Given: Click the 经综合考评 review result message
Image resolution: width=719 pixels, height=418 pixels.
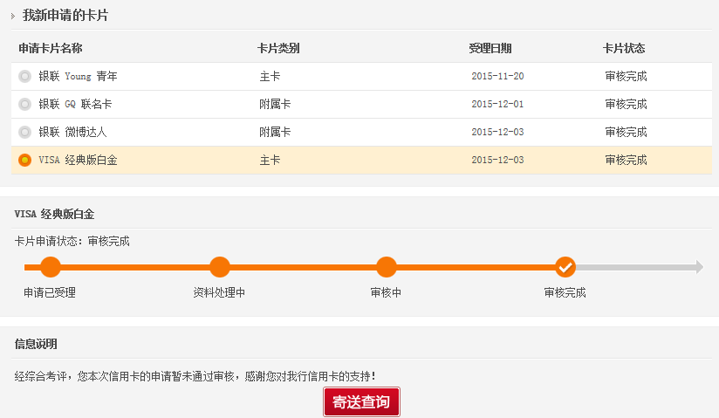Looking at the screenshot, I should click(x=195, y=377).
